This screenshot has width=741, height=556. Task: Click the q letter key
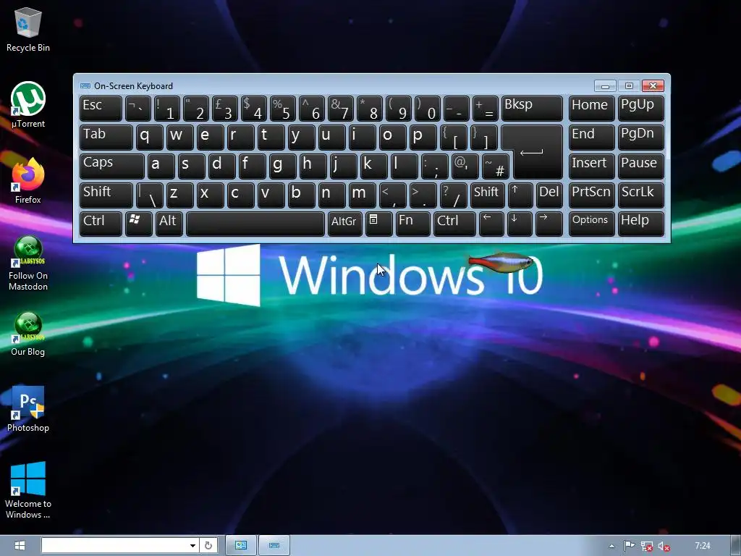coord(150,138)
